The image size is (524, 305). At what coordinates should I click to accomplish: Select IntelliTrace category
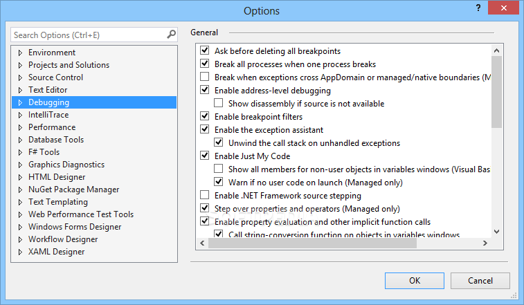[48, 115]
